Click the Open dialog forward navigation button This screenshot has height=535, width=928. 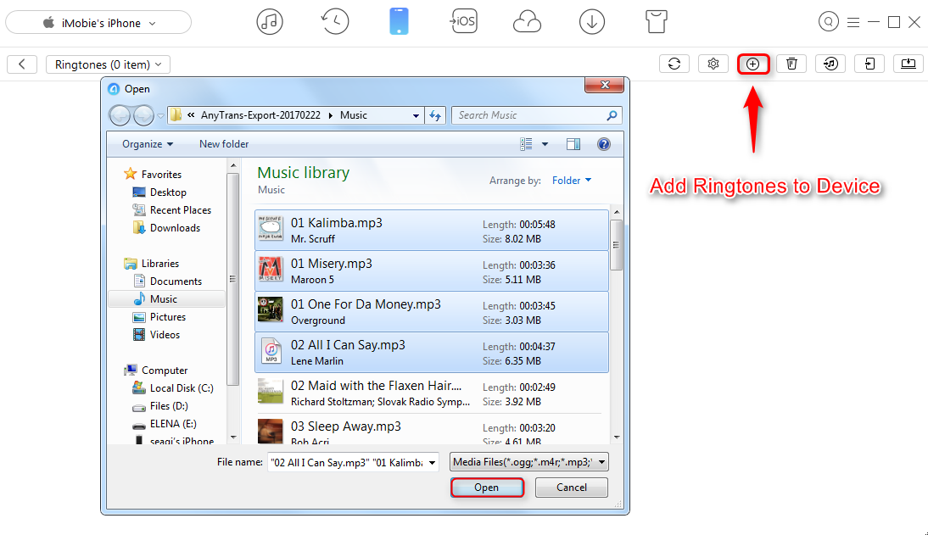(x=143, y=115)
